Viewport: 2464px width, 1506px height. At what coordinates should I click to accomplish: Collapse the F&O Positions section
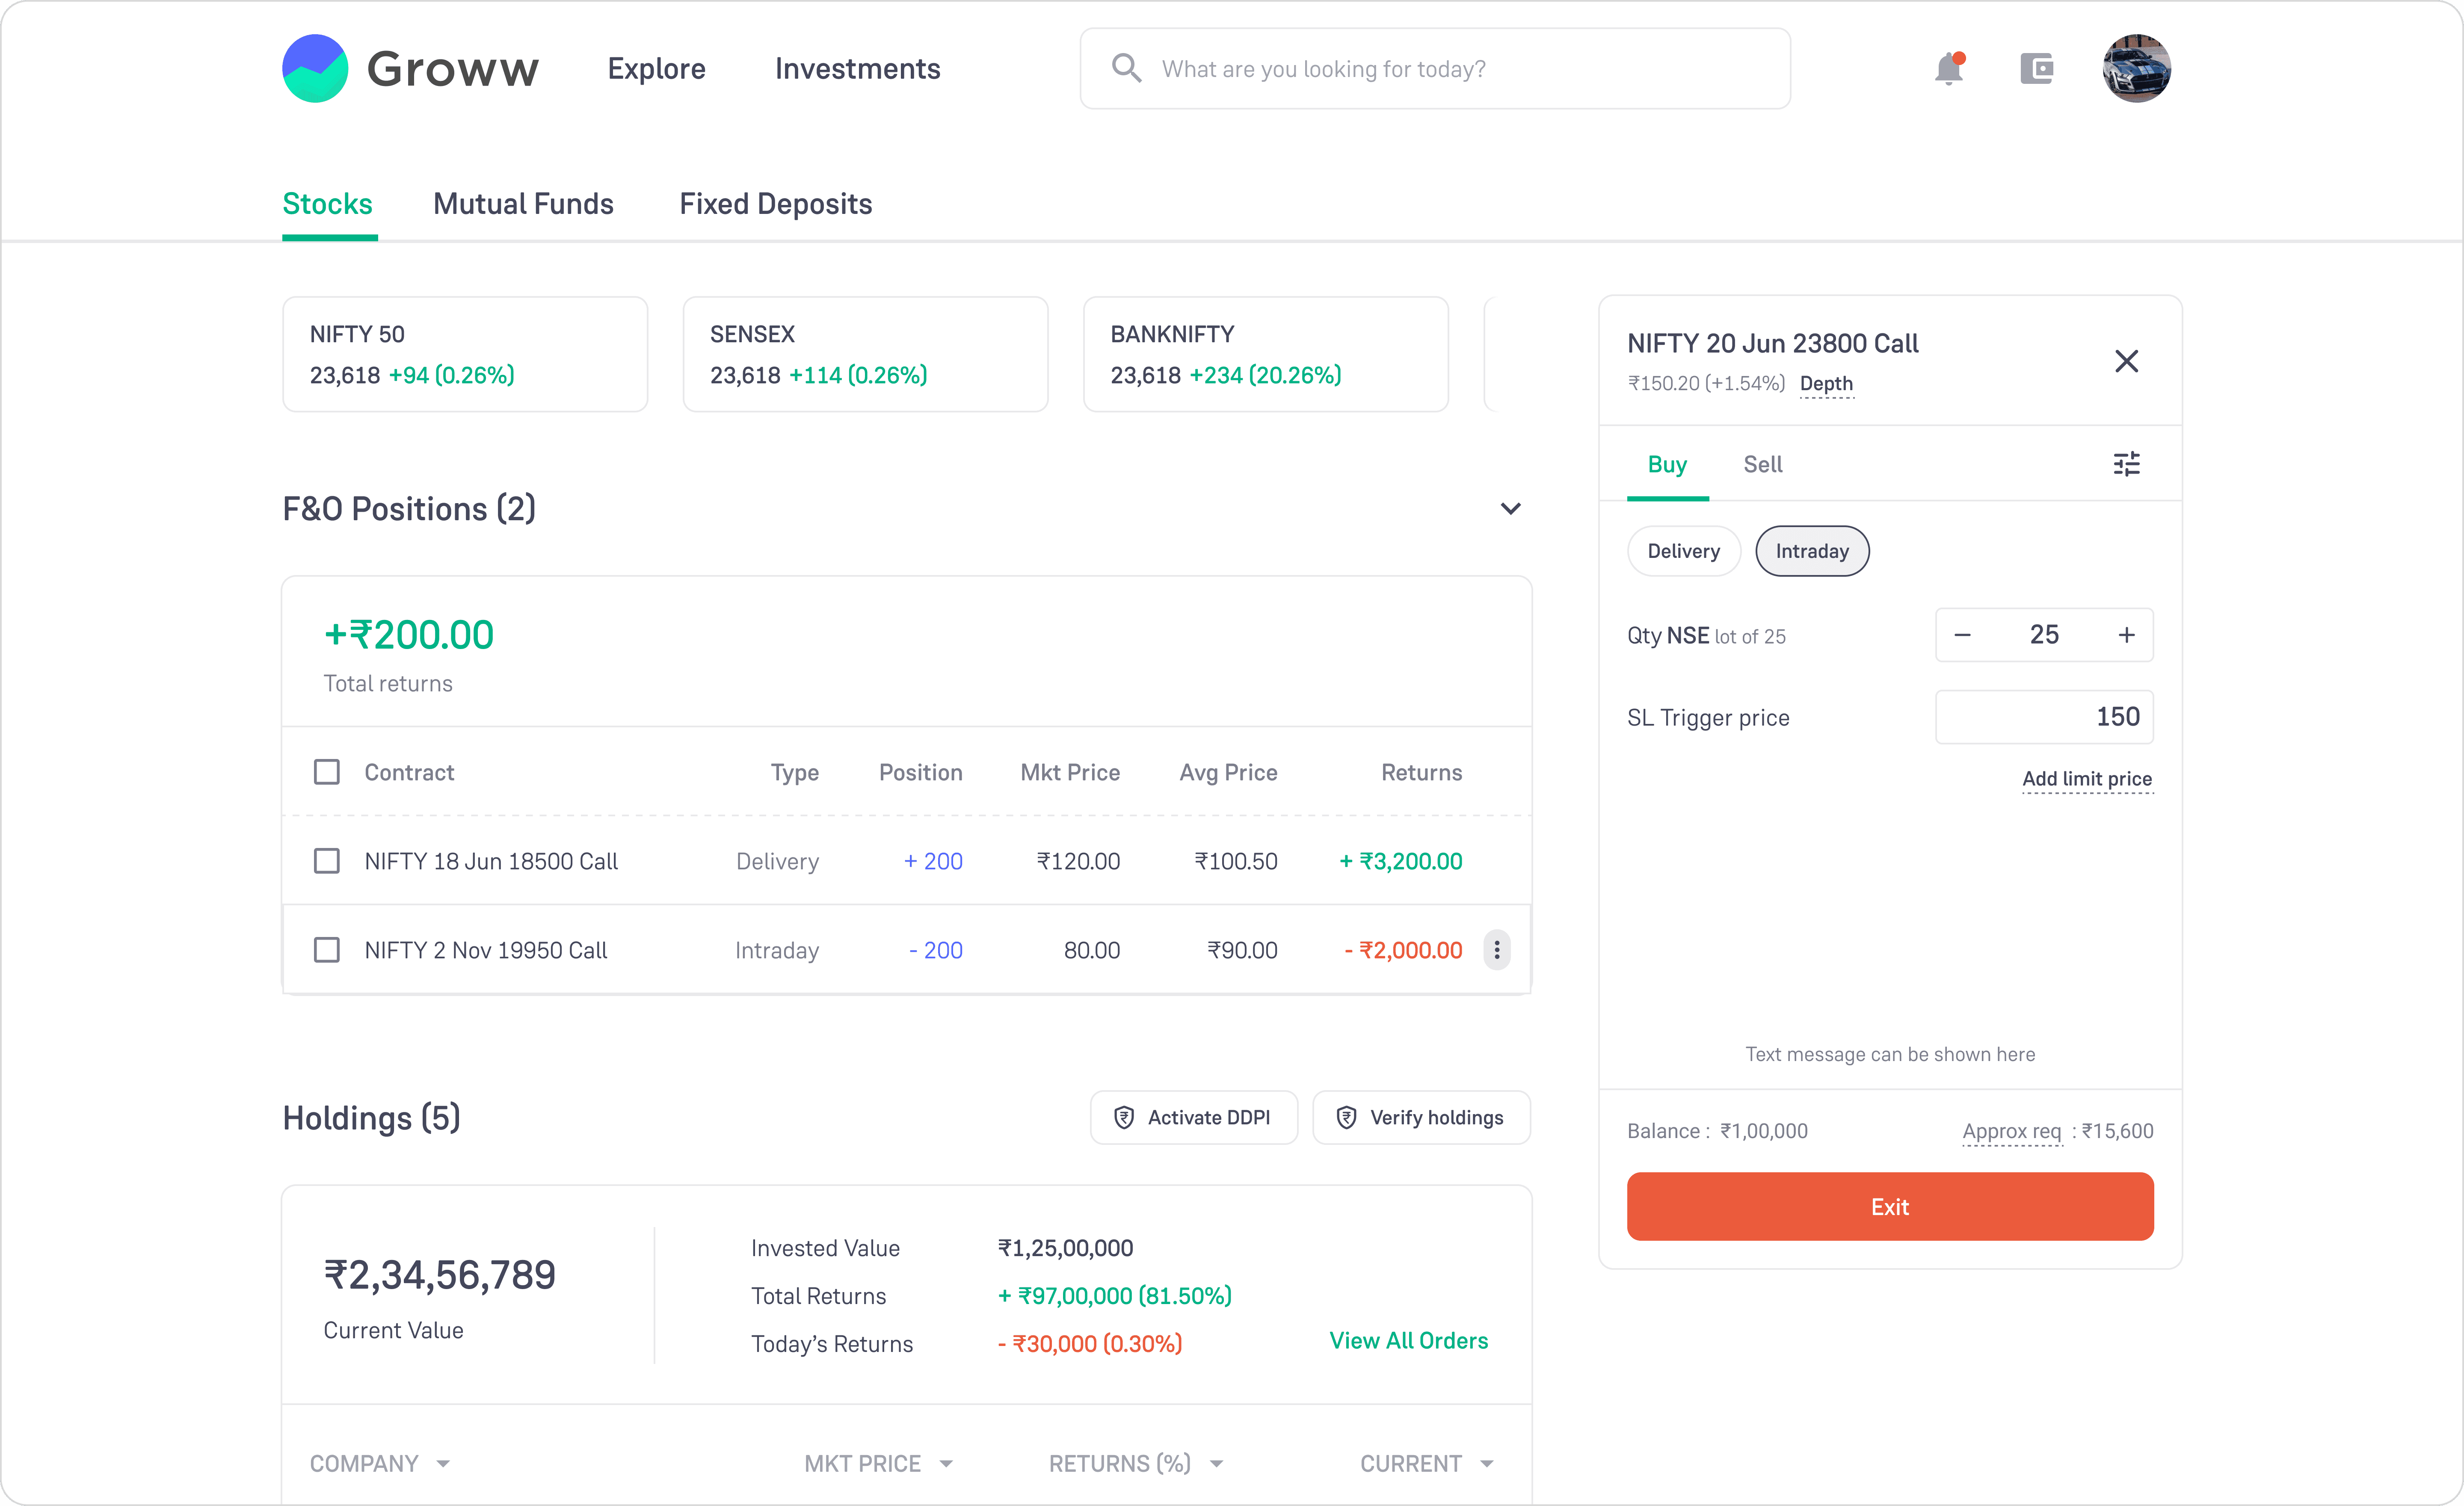tap(1510, 509)
